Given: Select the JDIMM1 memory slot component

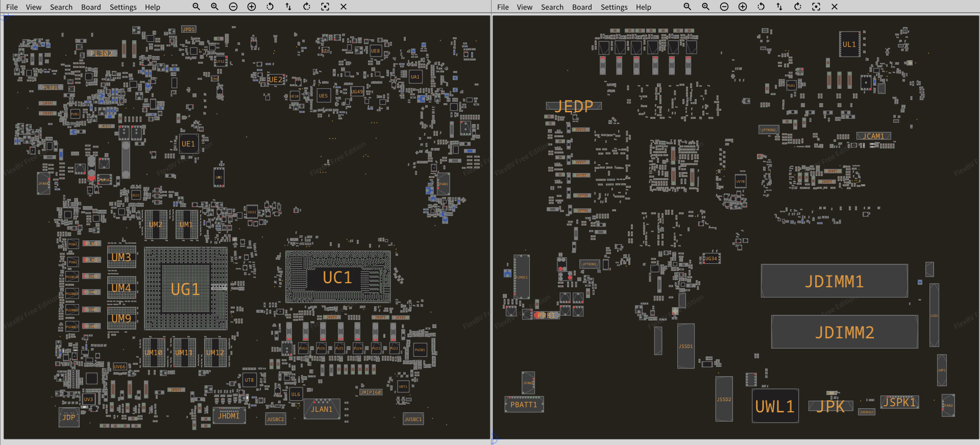Looking at the screenshot, I should (x=834, y=281).
